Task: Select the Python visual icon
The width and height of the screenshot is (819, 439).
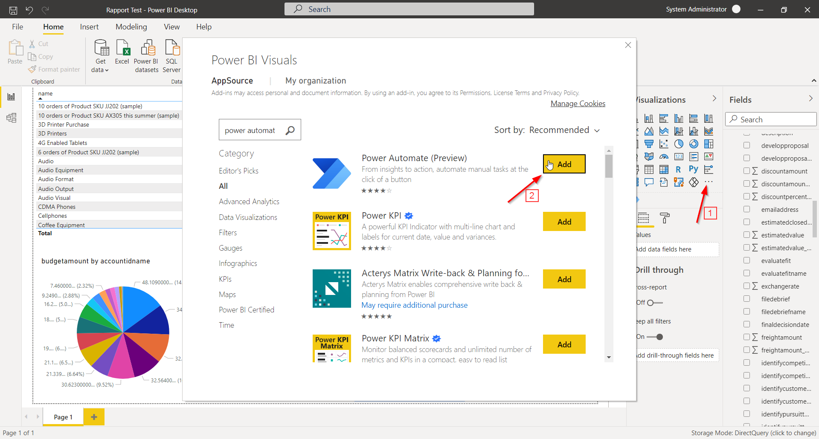Action: [694, 169]
